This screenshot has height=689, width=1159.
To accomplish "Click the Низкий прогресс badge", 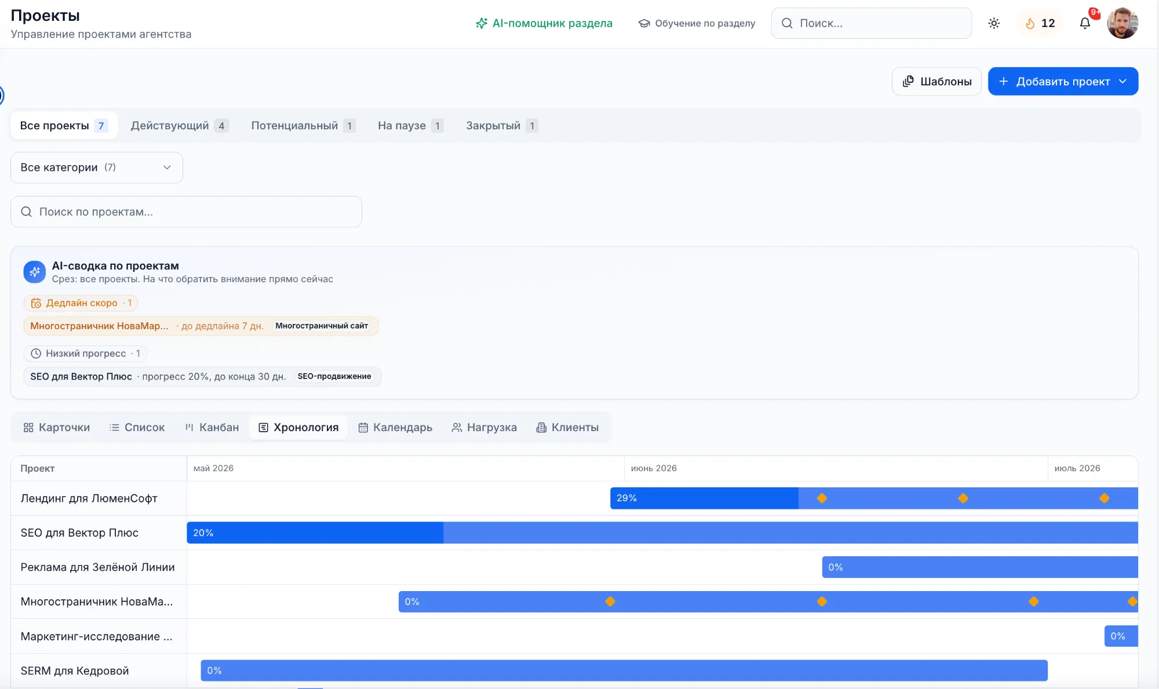I will (x=85, y=353).
